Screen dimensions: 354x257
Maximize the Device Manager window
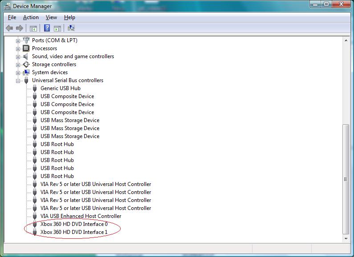click(x=326, y=4)
